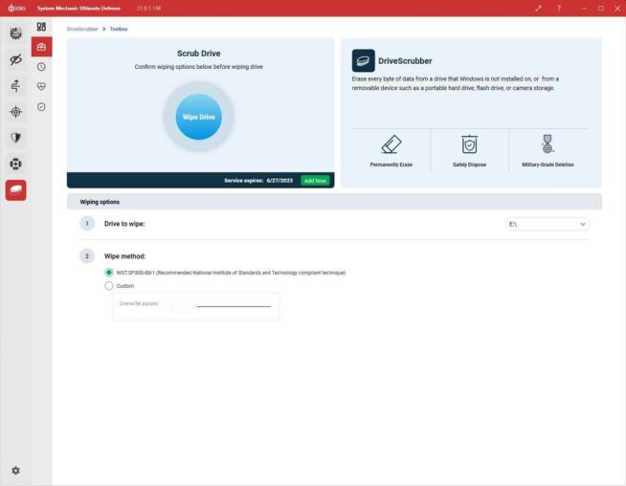Click the Military-Grade Deletion medal icon
Viewport: 626px width, 486px height.
pos(548,144)
